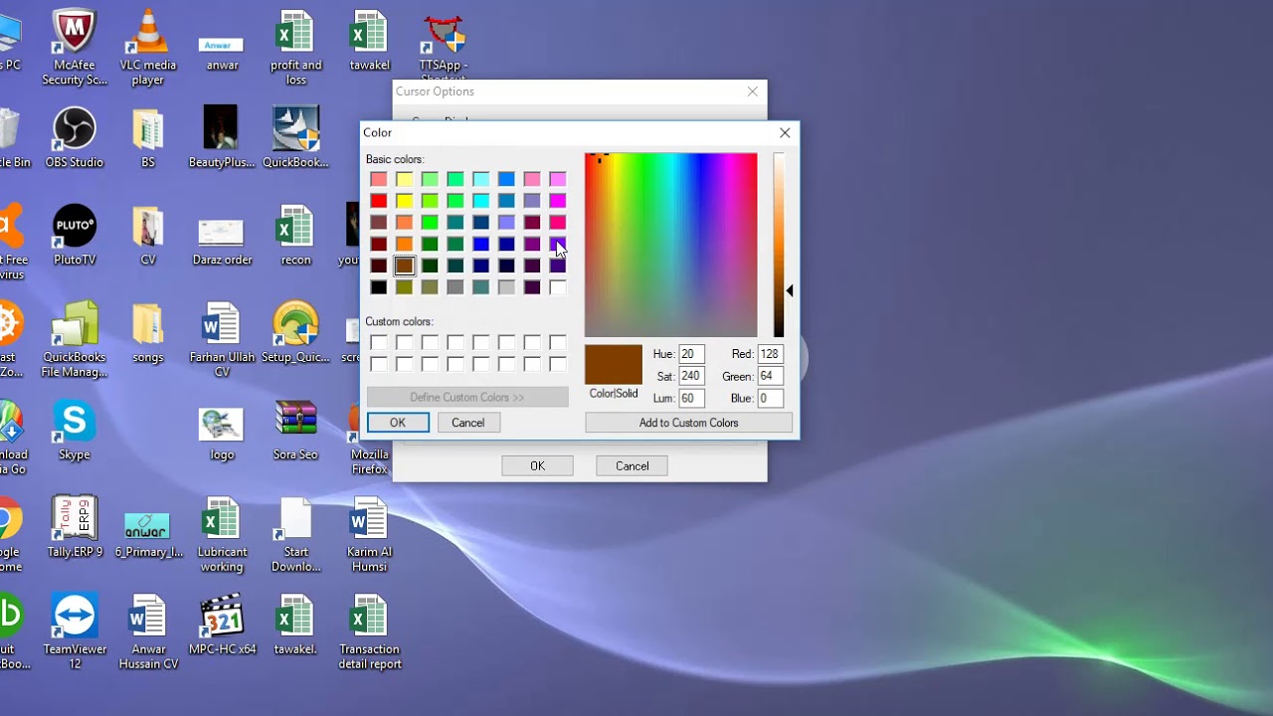Viewport: 1273px width, 716px height.
Task: Open McAfee Security Scan desktop icon
Action: [x=75, y=47]
